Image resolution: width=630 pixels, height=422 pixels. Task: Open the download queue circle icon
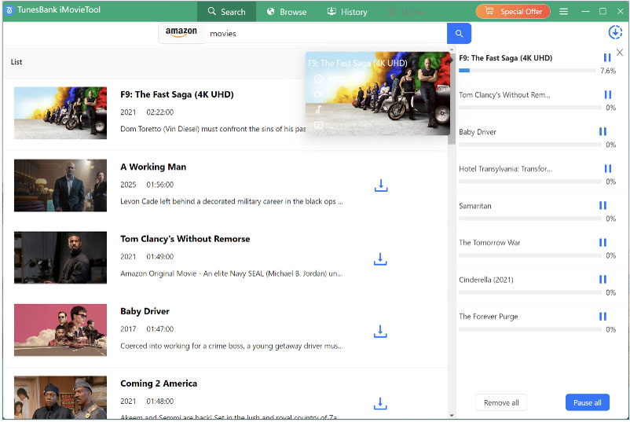click(x=615, y=32)
